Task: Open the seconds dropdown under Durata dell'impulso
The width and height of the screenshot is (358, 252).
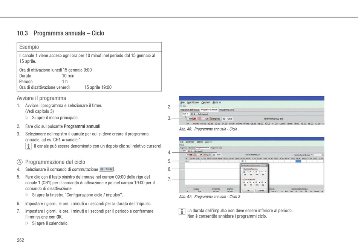Action: click(x=263, y=172)
